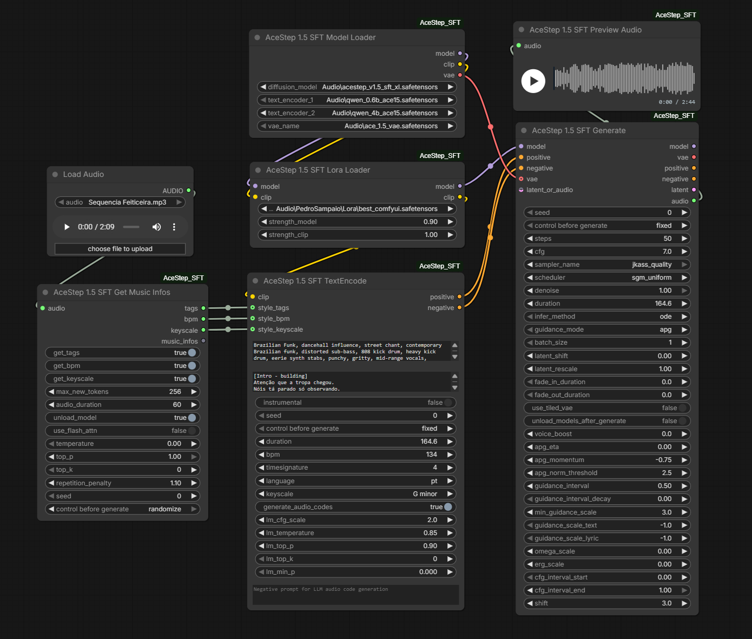752x639 pixels.
Task: Play the Load Audio clip Sequencia Feiticeira
Action: (x=67, y=227)
